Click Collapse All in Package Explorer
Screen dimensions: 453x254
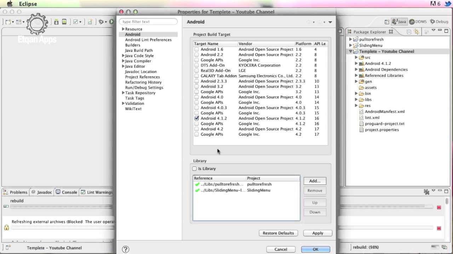pyautogui.click(x=409, y=32)
